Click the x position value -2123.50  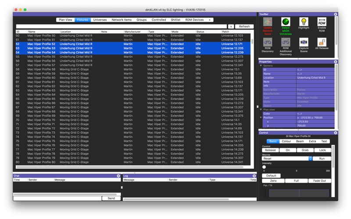coord(315,122)
